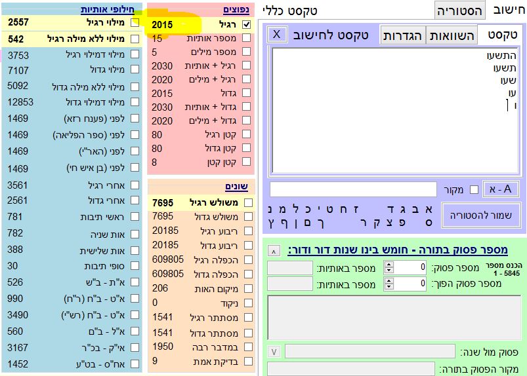527x376 pixels.
Task: Click the שמור להסטוריה button
Action: [482, 216]
